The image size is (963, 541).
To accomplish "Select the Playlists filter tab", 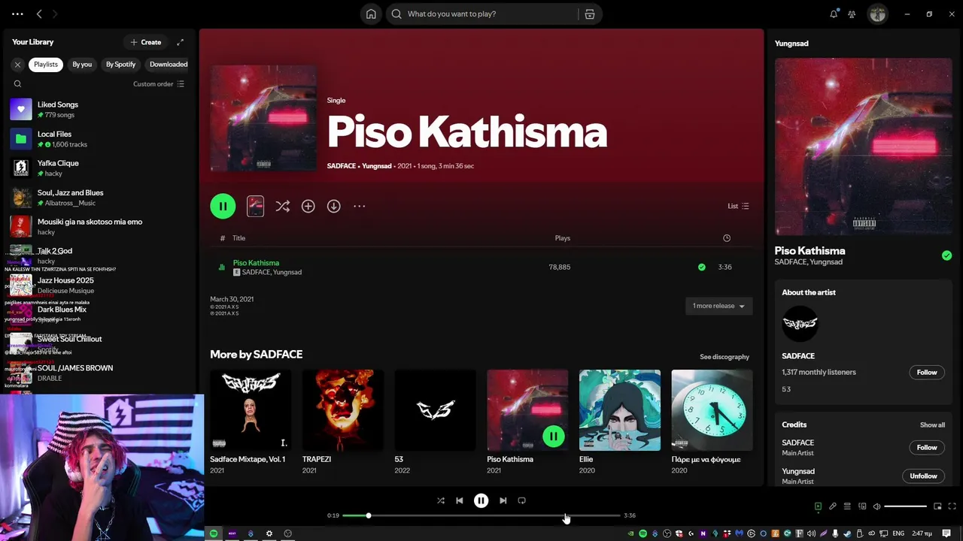I will tap(46, 65).
